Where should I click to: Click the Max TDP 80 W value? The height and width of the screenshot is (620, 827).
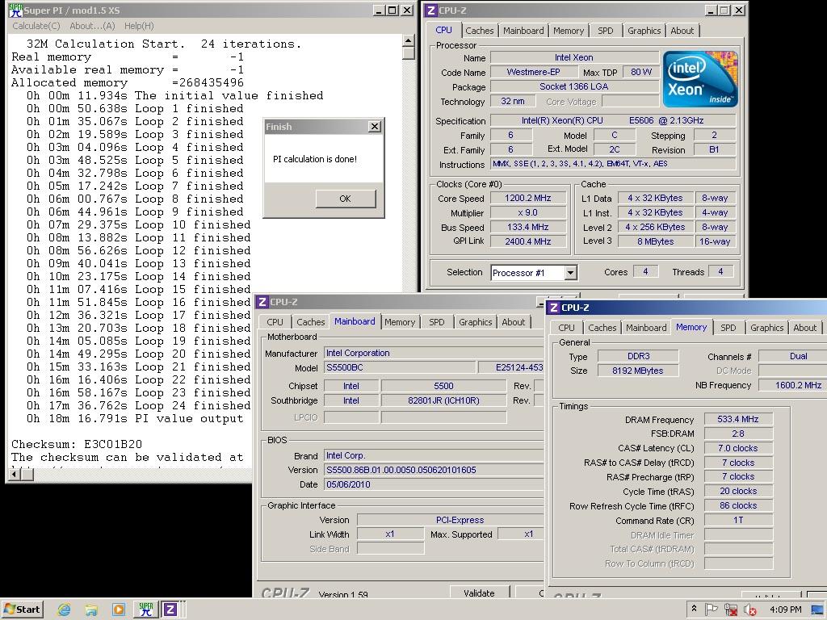pyautogui.click(x=640, y=72)
